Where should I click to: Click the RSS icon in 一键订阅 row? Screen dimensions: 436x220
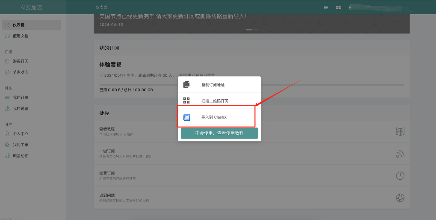pyautogui.click(x=400, y=154)
